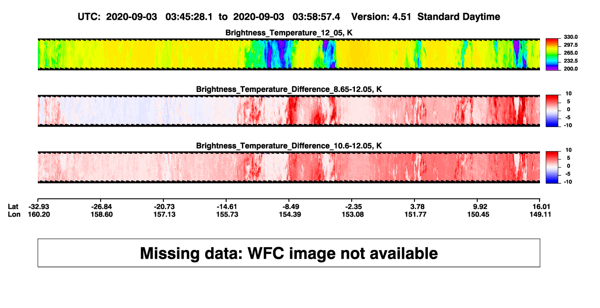Click latitude value -32.93
This screenshot has height=308, width=600.
[39, 206]
